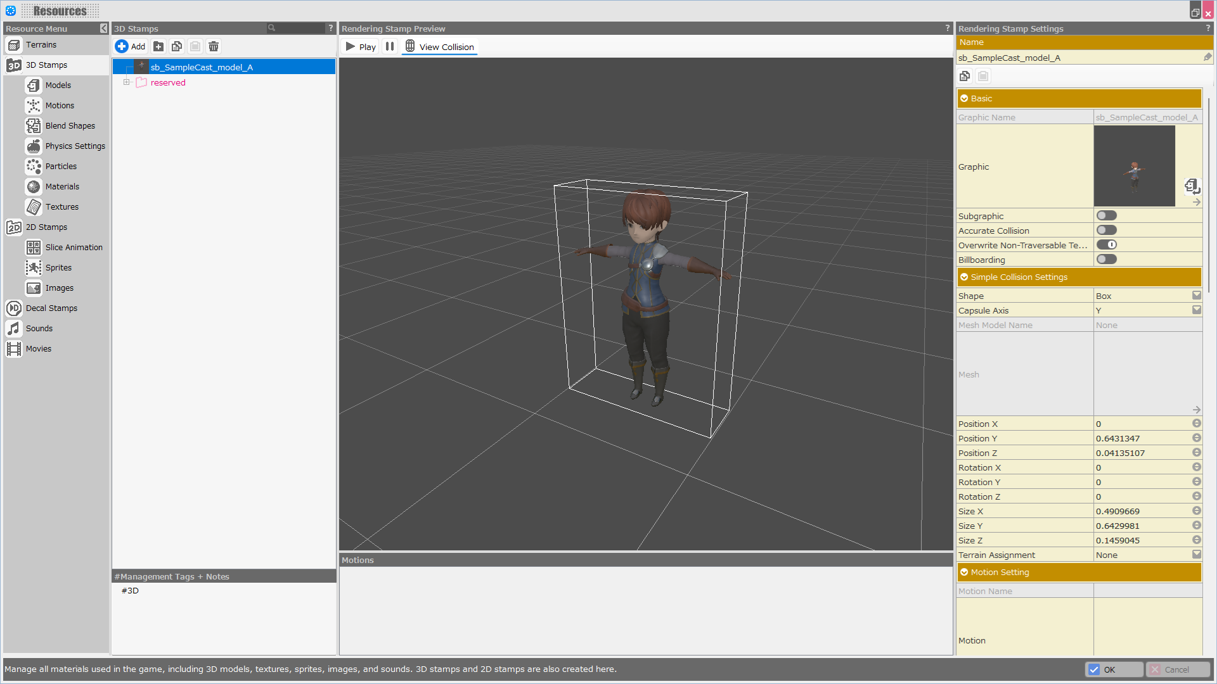
Task: Click the Play preview button
Action: 360,46
